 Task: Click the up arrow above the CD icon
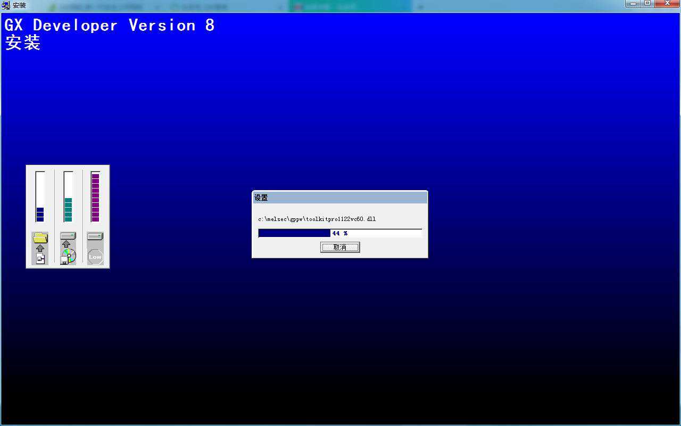coord(67,244)
